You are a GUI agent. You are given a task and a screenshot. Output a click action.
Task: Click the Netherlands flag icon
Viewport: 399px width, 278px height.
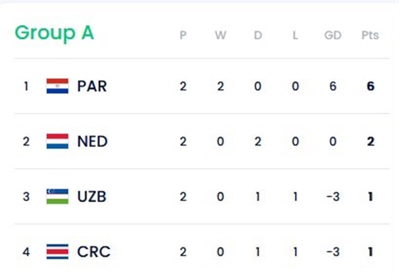click(x=57, y=141)
